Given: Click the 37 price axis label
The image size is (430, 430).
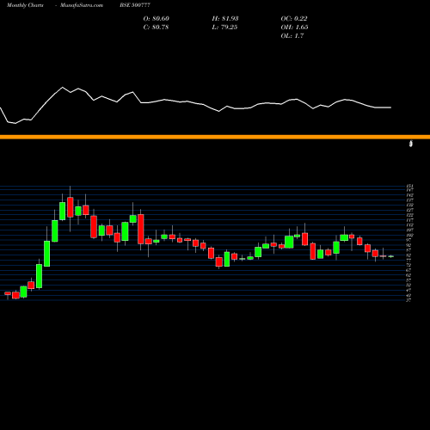Looking at the screenshot, I should pos(408,300).
